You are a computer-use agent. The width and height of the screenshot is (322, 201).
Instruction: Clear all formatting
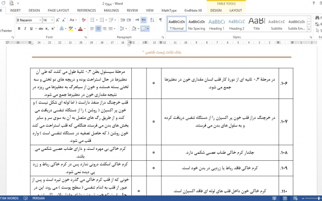84,20
